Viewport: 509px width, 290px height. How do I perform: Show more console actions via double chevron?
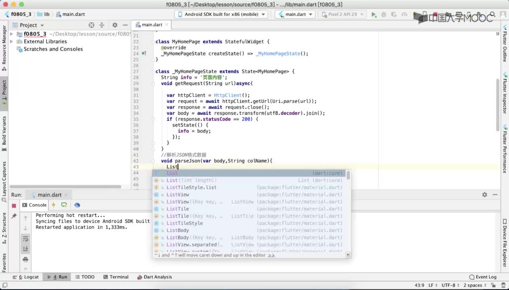coord(25,269)
